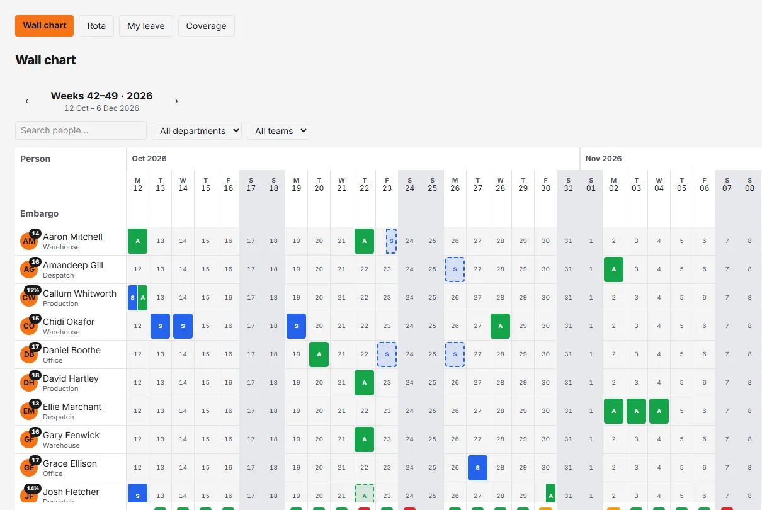The width and height of the screenshot is (762, 510).
Task: Select Ellie Marchant's A block on Nov 3
Action: [x=637, y=411]
